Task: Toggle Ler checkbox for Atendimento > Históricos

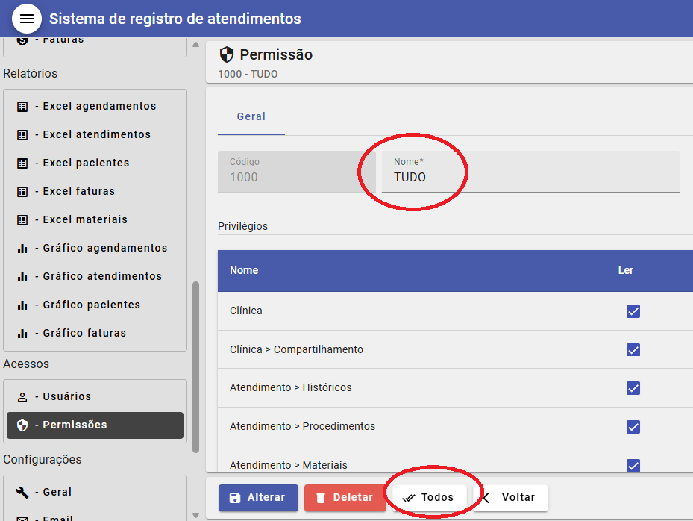Action: [633, 388]
